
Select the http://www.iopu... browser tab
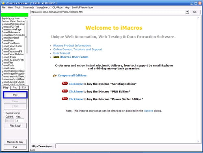tap(43, 146)
